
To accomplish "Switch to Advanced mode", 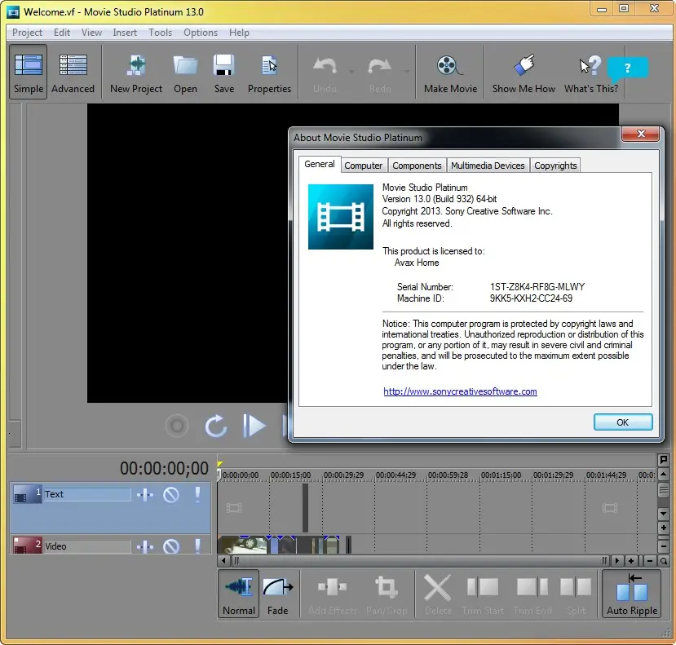I will pos(73,72).
